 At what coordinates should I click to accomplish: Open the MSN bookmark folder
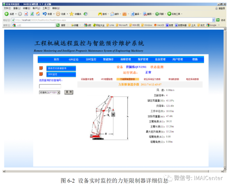(134, 25)
